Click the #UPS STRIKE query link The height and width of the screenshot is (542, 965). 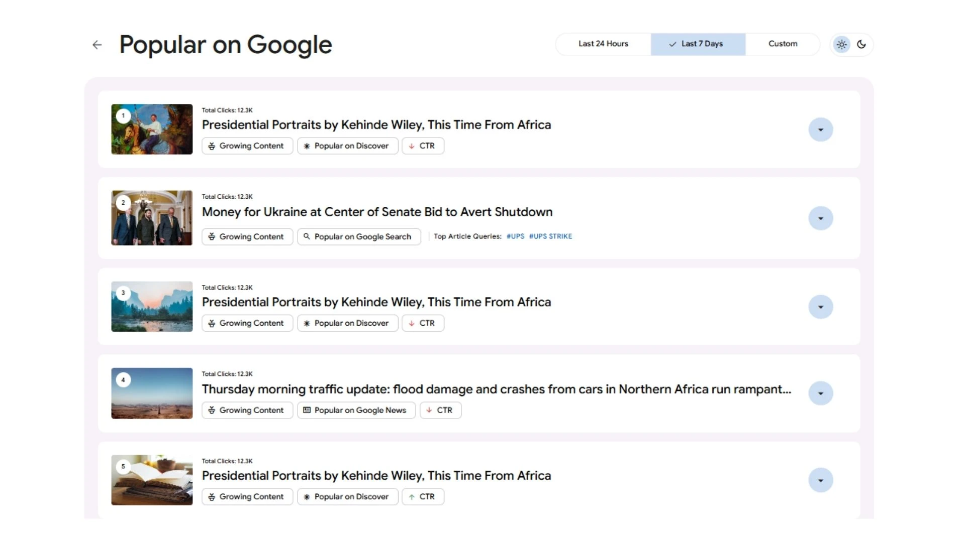(x=551, y=236)
